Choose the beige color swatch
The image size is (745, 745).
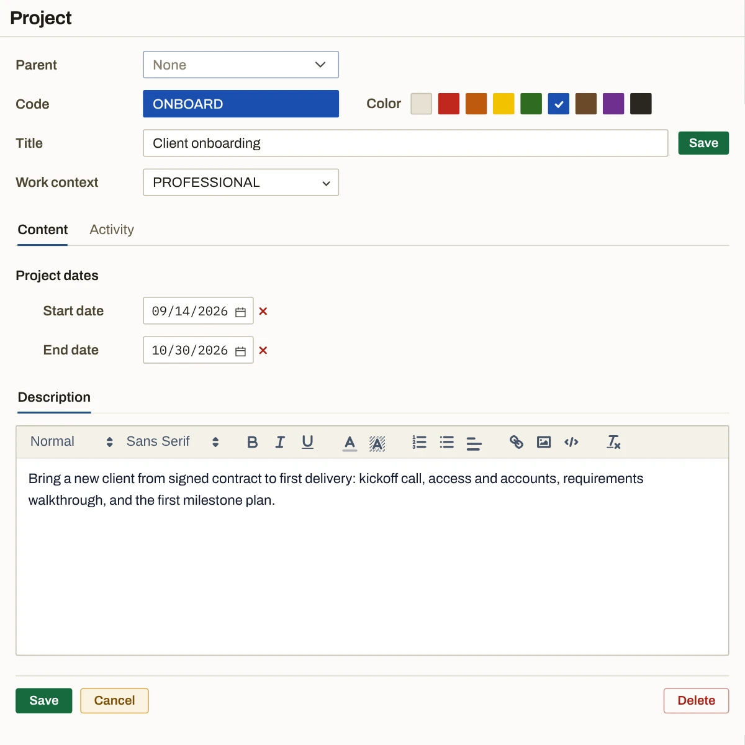tap(422, 104)
